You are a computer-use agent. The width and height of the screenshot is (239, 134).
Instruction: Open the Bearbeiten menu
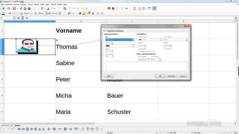pos(9,4)
